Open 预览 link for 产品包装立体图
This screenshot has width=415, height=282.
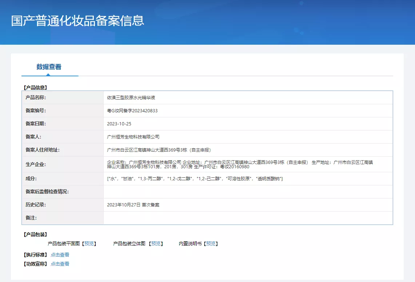pos(156,243)
